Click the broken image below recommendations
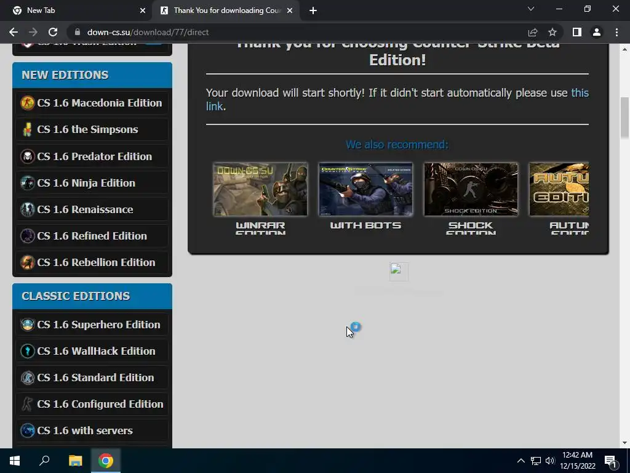Image resolution: width=630 pixels, height=473 pixels. coord(399,272)
